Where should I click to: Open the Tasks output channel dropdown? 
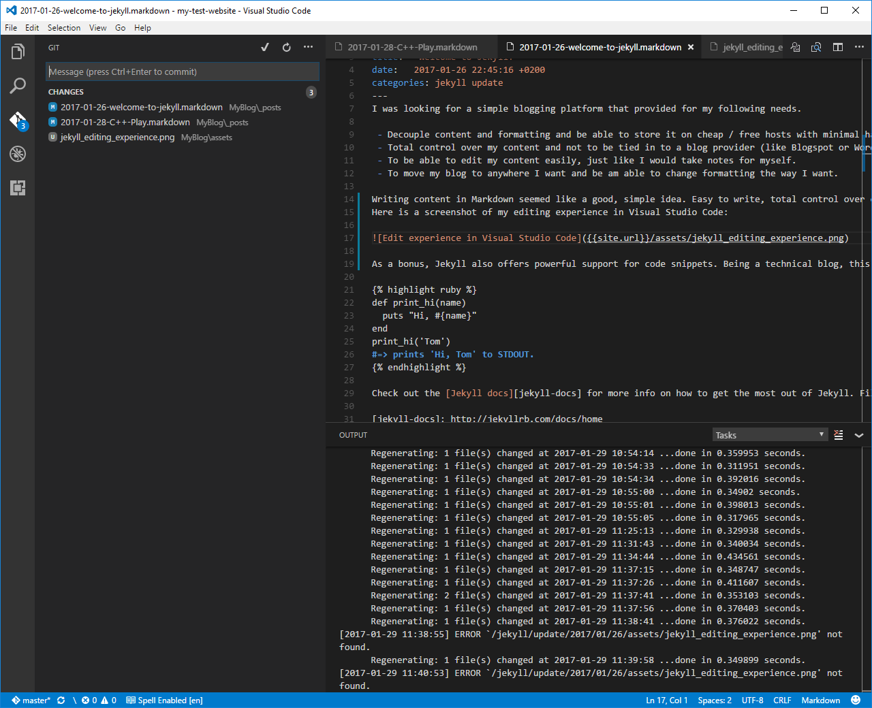[770, 435]
